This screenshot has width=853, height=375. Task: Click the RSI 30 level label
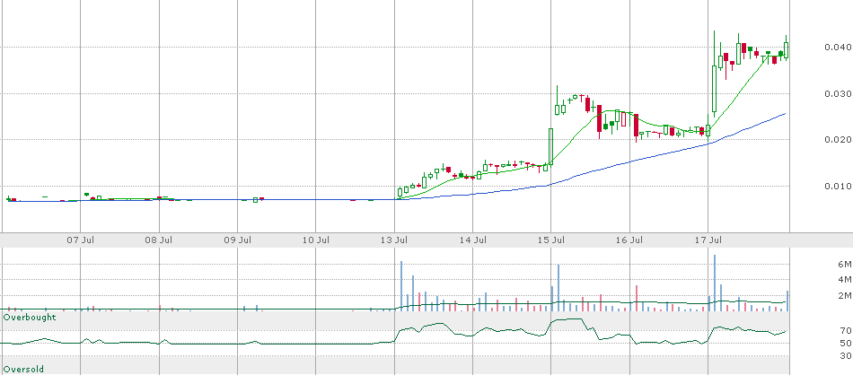[846, 355]
